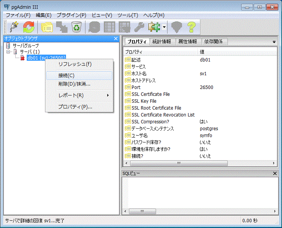Switch to the 属性情報 tab
This screenshot has width=282, height=228.
[x=188, y=42]
